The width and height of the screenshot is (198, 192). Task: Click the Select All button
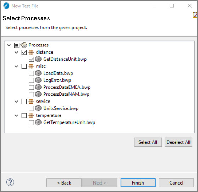[x=148, y=142]
